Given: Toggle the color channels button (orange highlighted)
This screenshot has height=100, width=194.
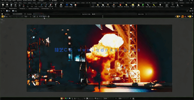Looking at the screenshot, I should click(61, 98).
